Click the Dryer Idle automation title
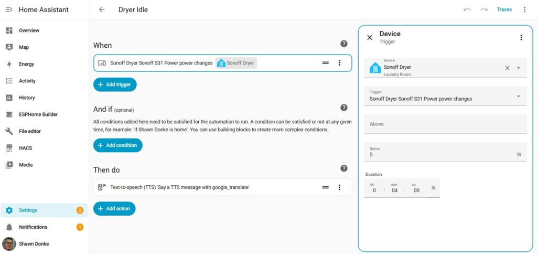537x254 pixels. [x=133, y=9]
